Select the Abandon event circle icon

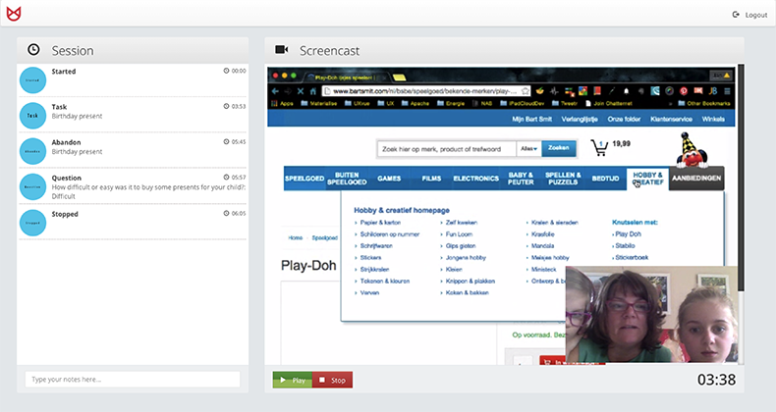coord(32,151)
